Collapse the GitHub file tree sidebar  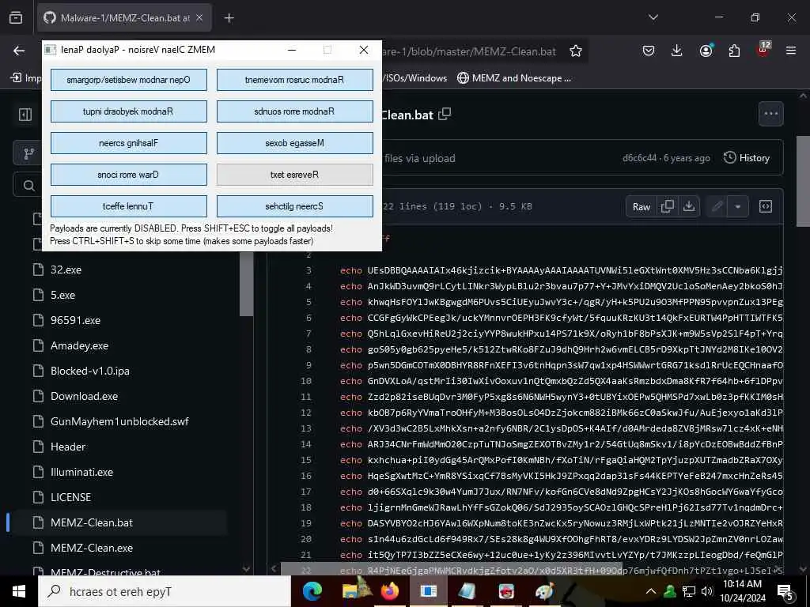coord(25,114)
